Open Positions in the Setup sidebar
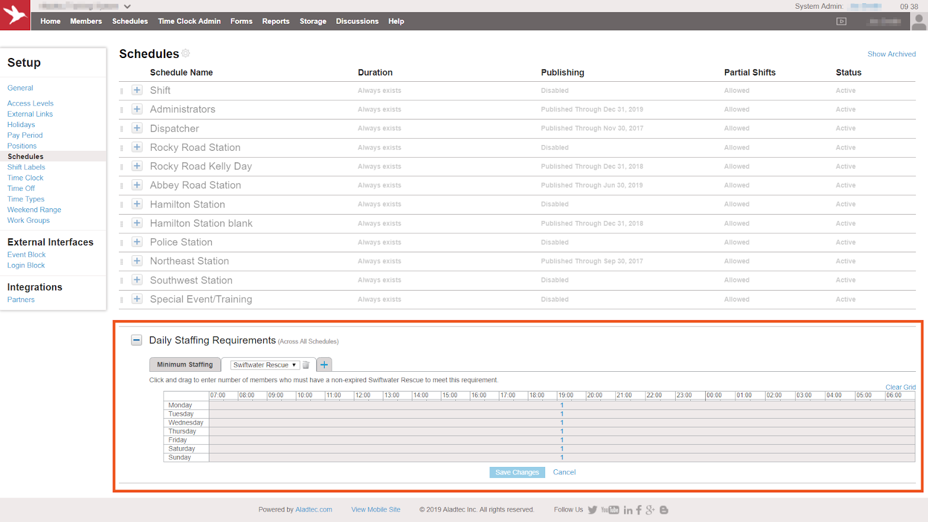Image resolution: width=928 pixels, height=522 pixels. 22,146
